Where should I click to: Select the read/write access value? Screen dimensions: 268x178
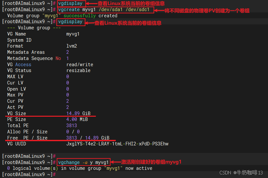[x=80, y=65]
